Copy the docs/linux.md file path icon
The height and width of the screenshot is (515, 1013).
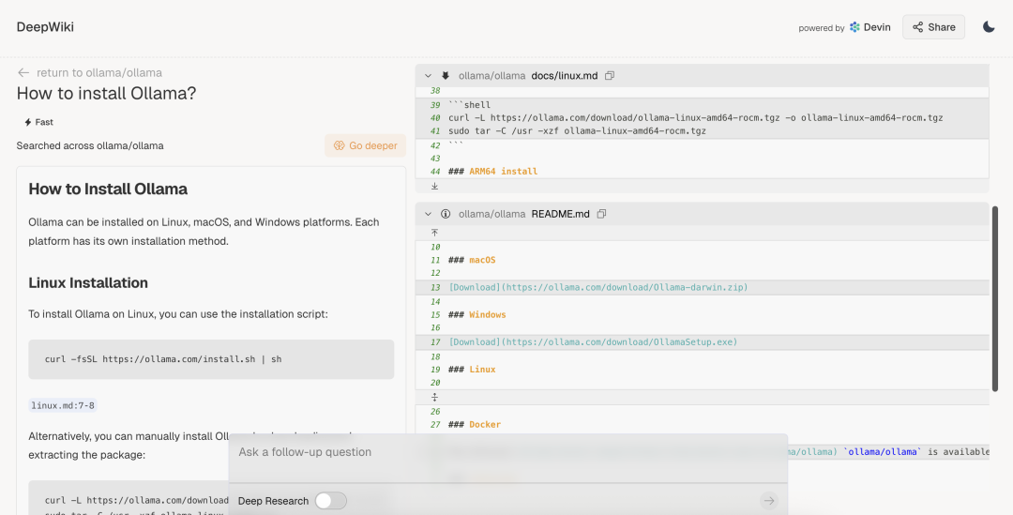pyautogui.click(x=610, y=76)
